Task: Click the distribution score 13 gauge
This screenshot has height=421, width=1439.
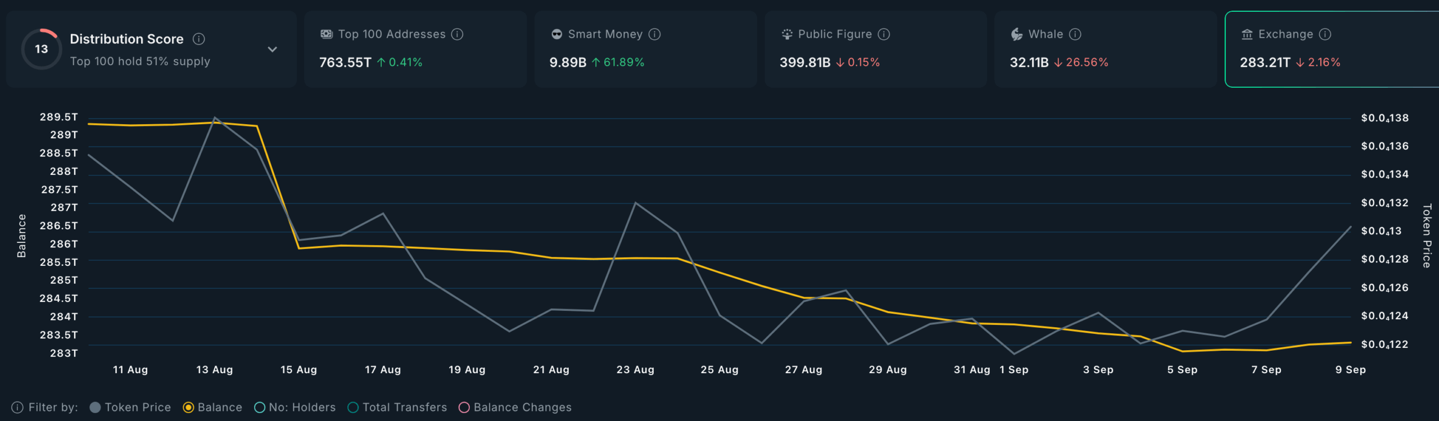Action: (x=41, y=49)
